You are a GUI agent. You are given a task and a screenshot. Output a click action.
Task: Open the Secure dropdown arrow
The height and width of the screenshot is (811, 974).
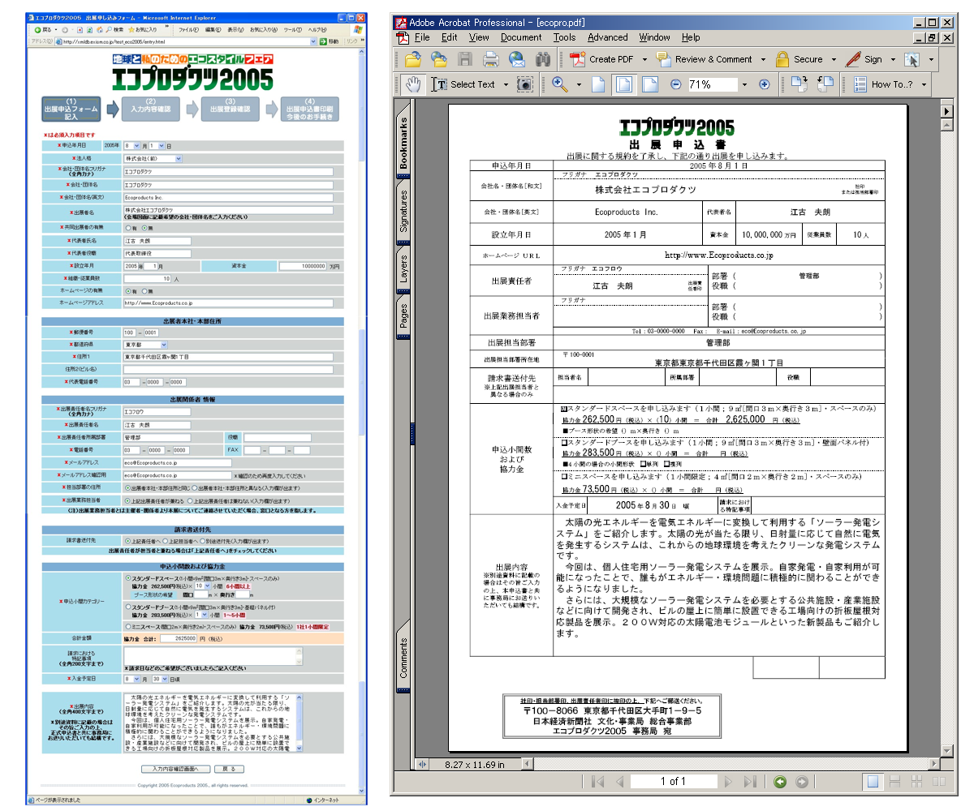[x=833, y=59]
